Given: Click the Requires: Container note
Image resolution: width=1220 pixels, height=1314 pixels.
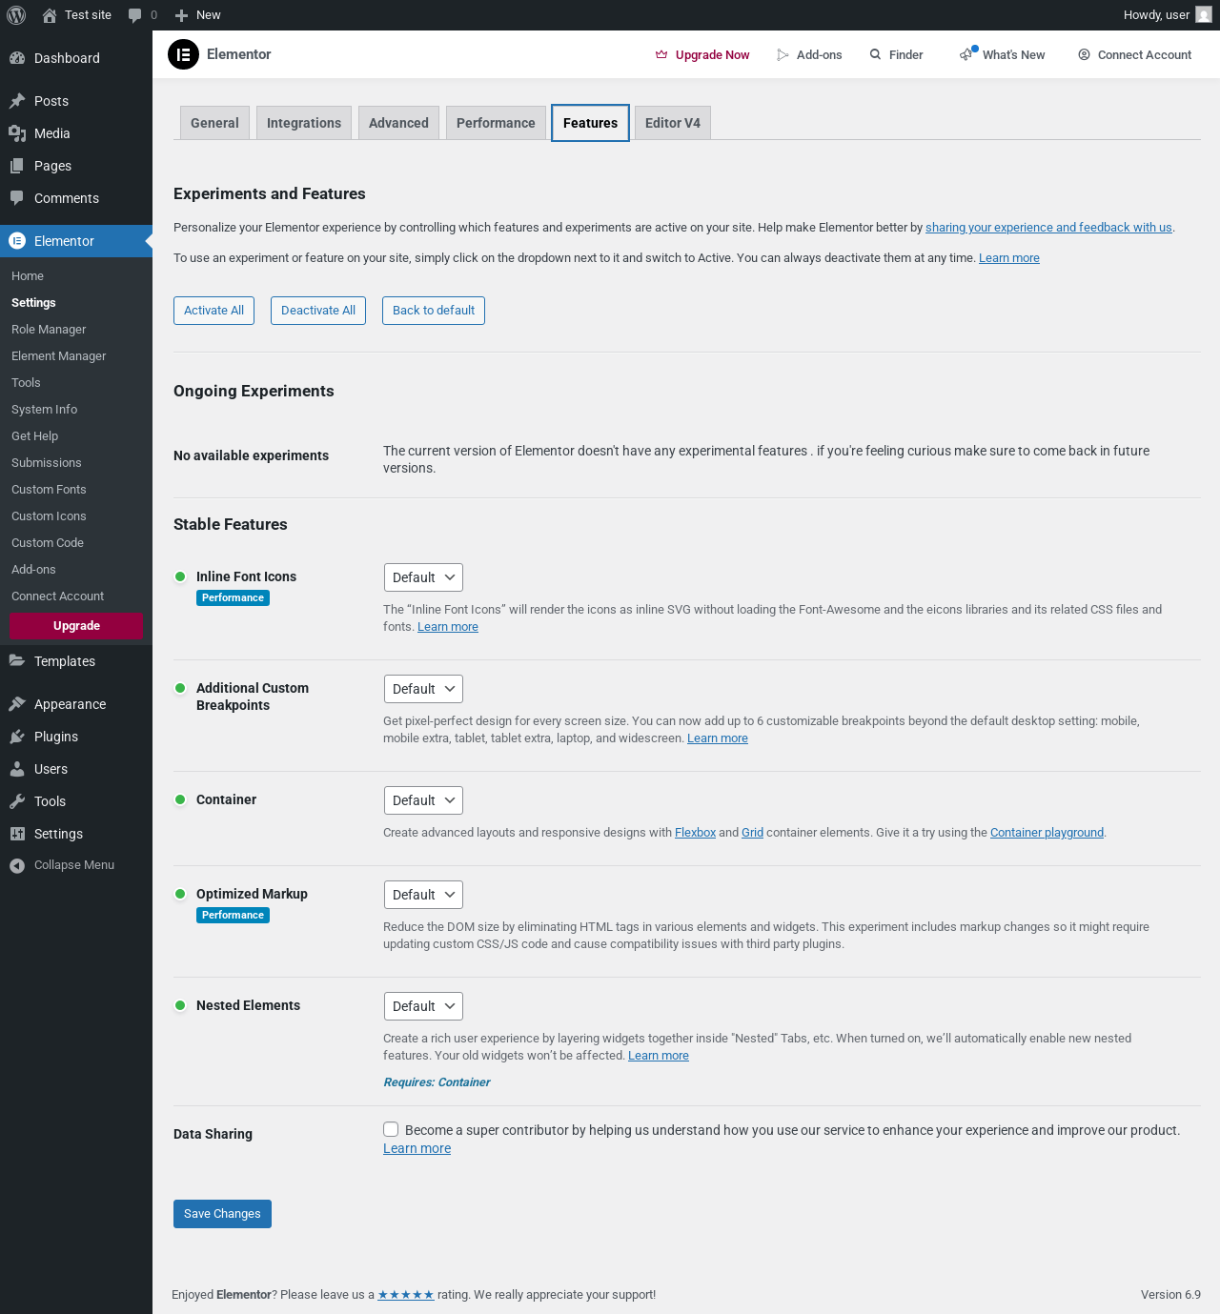Looking at the screenshot, I should (437, 1082).
